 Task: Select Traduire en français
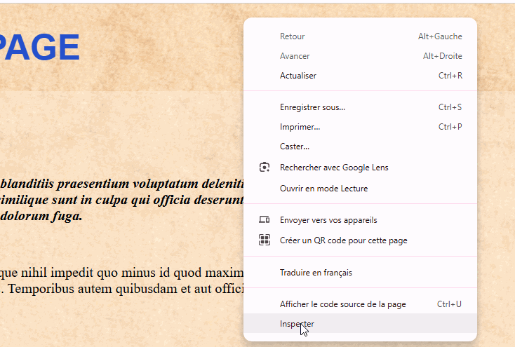pyautogui.click(x=316, y=273)
